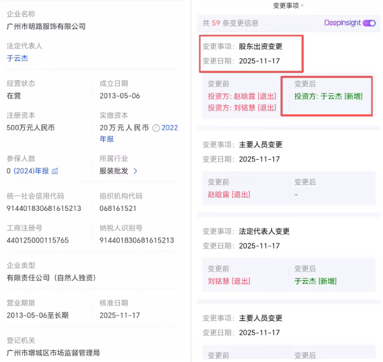Select paid-in capital 20万元人民币

[124, 127]
